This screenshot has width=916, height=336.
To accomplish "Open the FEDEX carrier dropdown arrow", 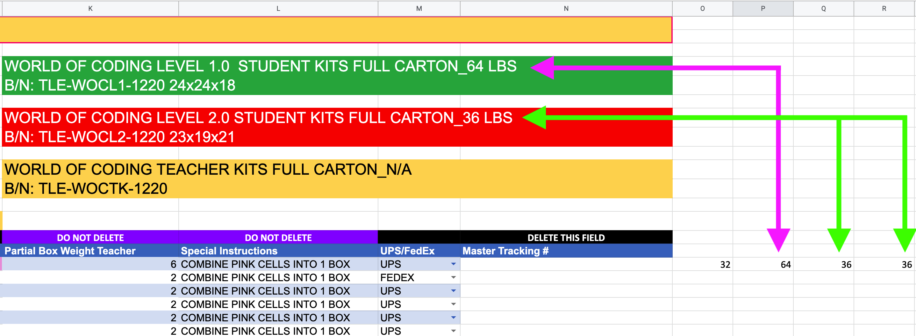I will coord(453,277).
